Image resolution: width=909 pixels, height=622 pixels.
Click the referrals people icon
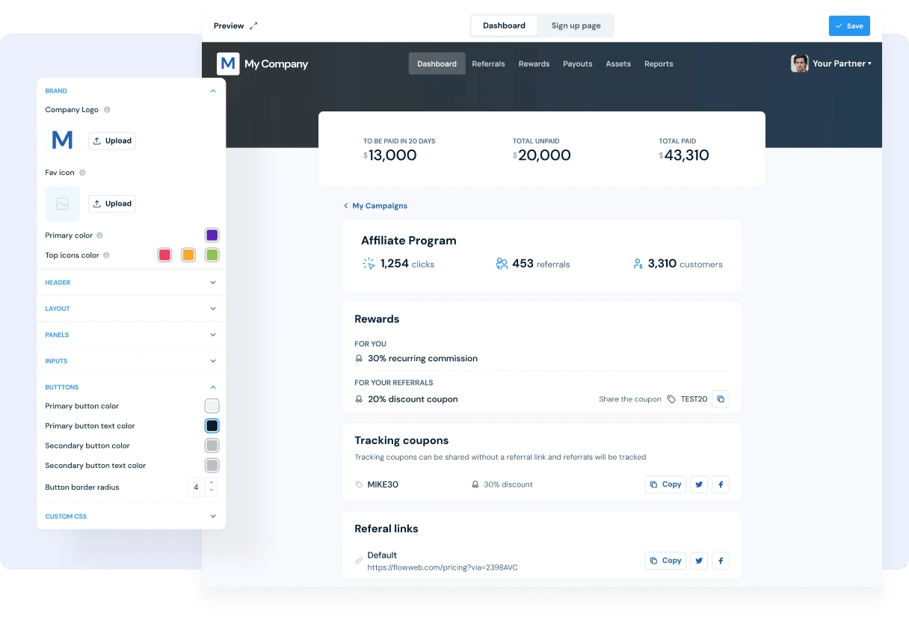click(502, 264)
